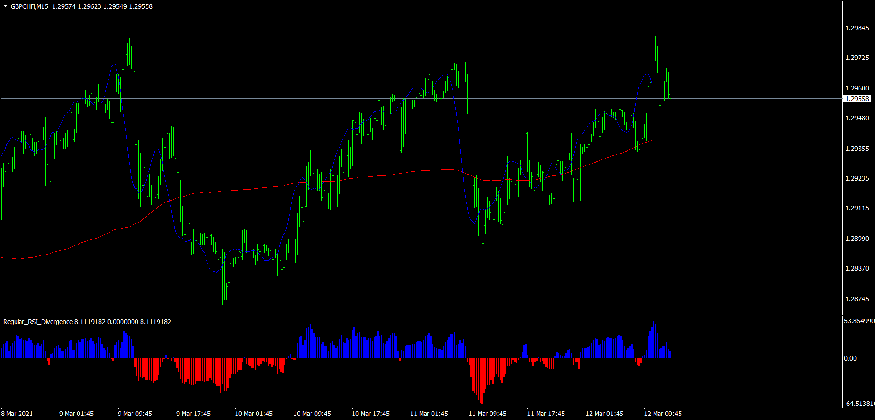
Task: Click the right end of red moving average
Action: coord(651,141)
